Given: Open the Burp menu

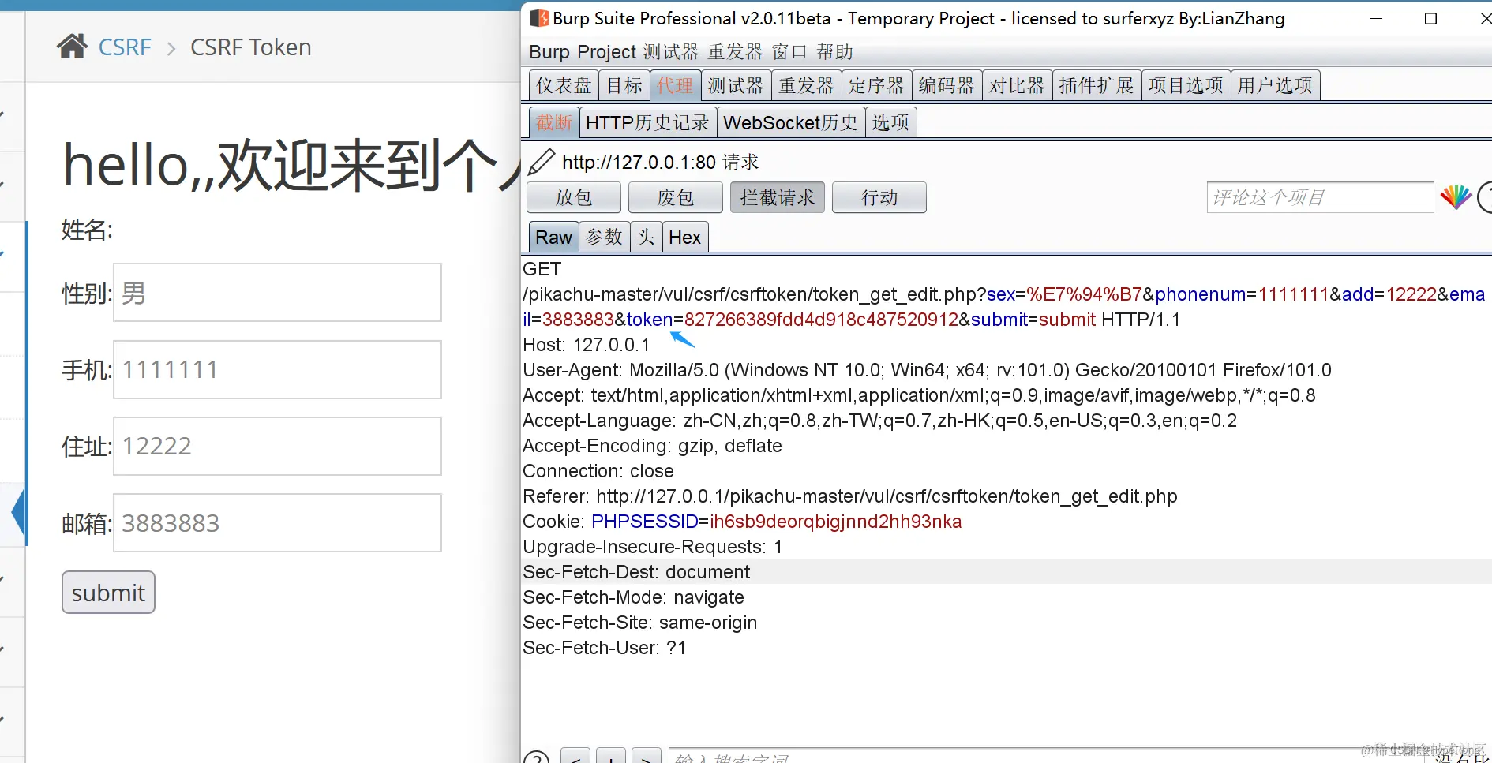Looking at the screenshot, I should pyautogui.click(x=549, y=52).
